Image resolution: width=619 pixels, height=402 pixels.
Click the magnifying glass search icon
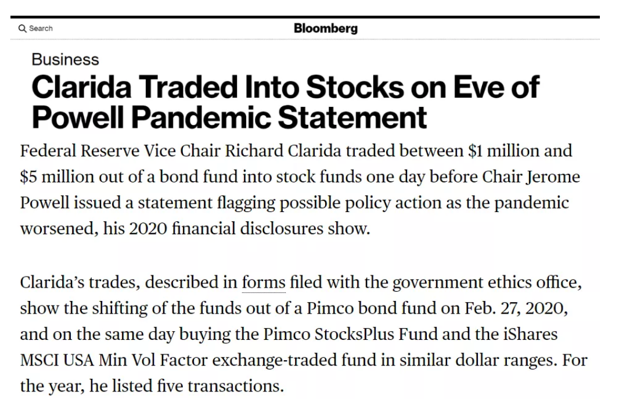[22, 28]
